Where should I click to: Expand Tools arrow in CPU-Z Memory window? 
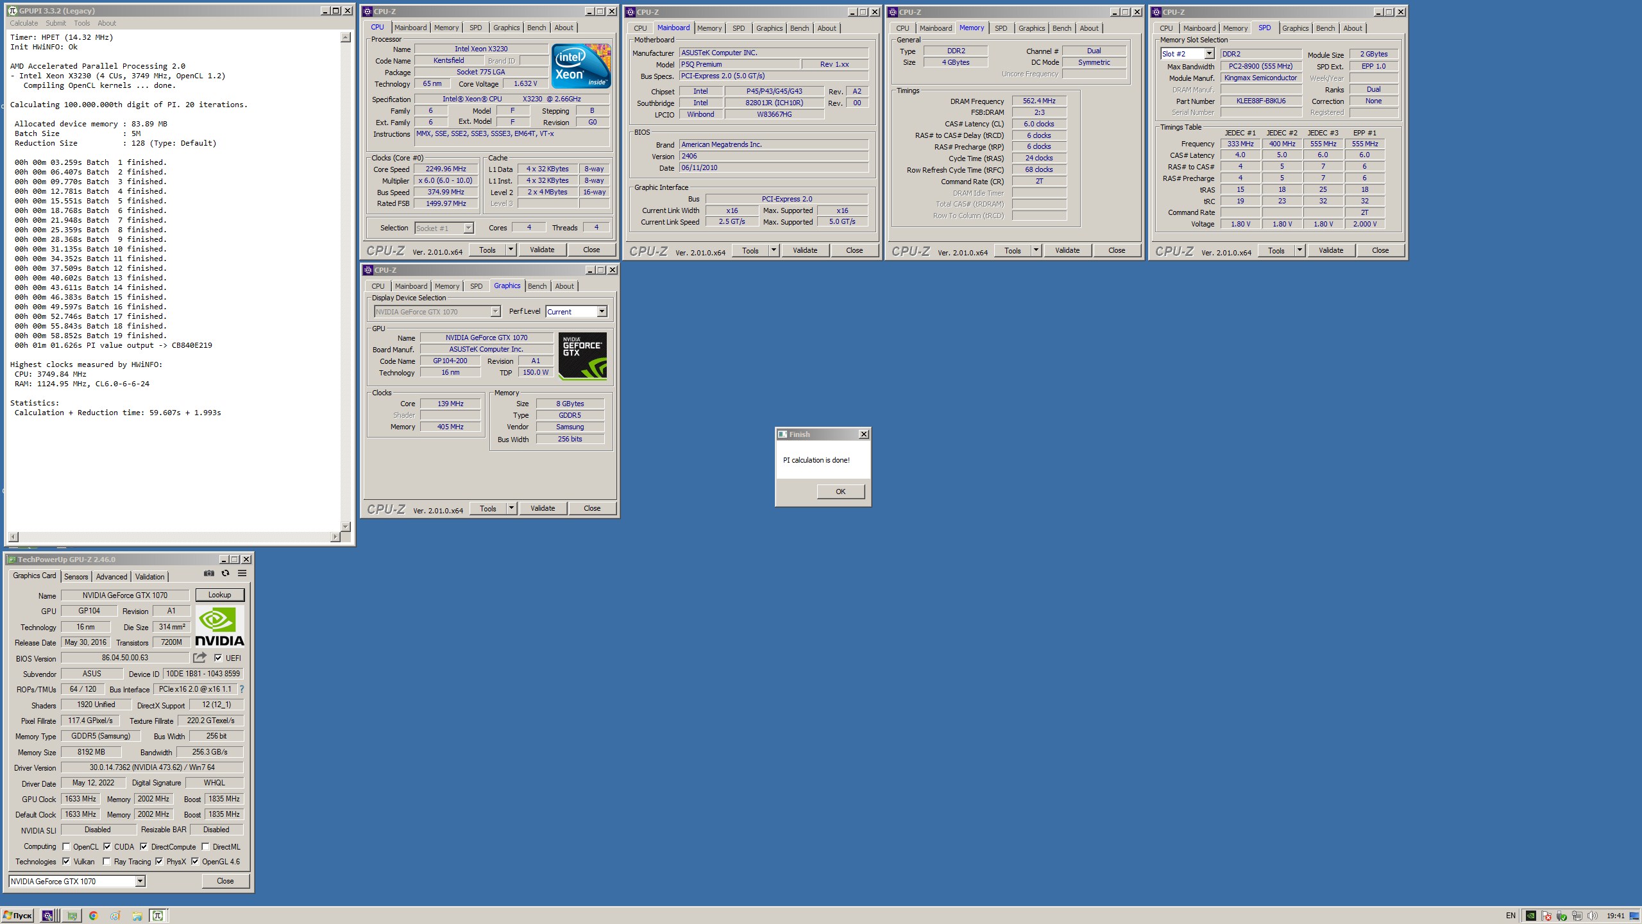click(x=1037, y=250)
